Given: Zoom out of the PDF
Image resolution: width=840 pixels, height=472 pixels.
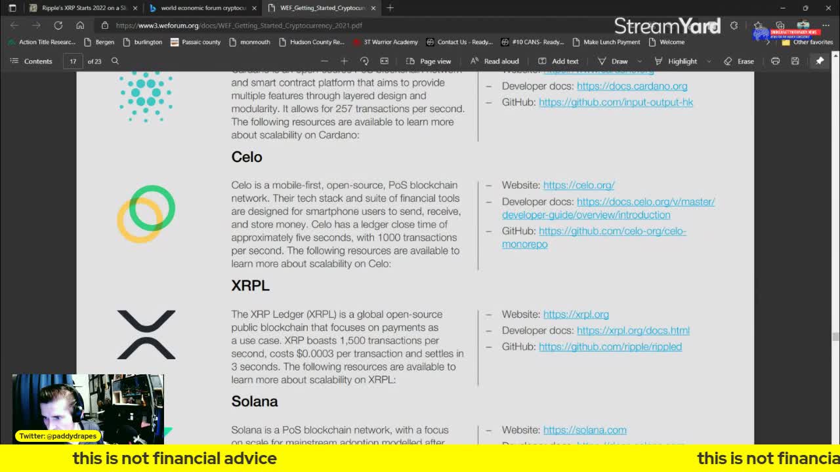Looking at the screenshot, I should coord(324,61).
